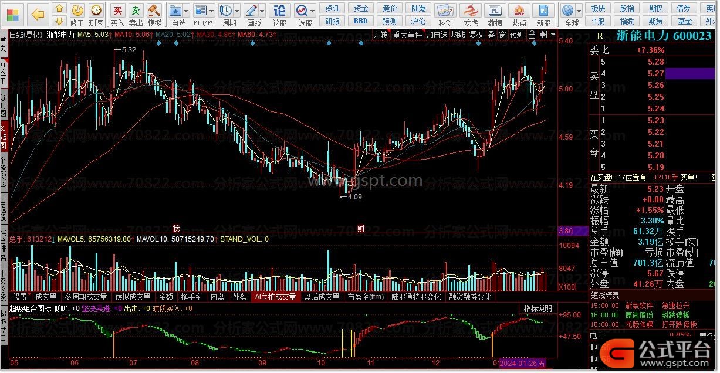Click the 资讯 button
The image size is (720, 373).
tap(332, 8)
